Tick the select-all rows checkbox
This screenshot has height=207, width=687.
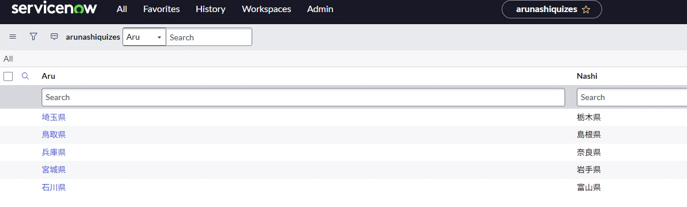(8, 76)
